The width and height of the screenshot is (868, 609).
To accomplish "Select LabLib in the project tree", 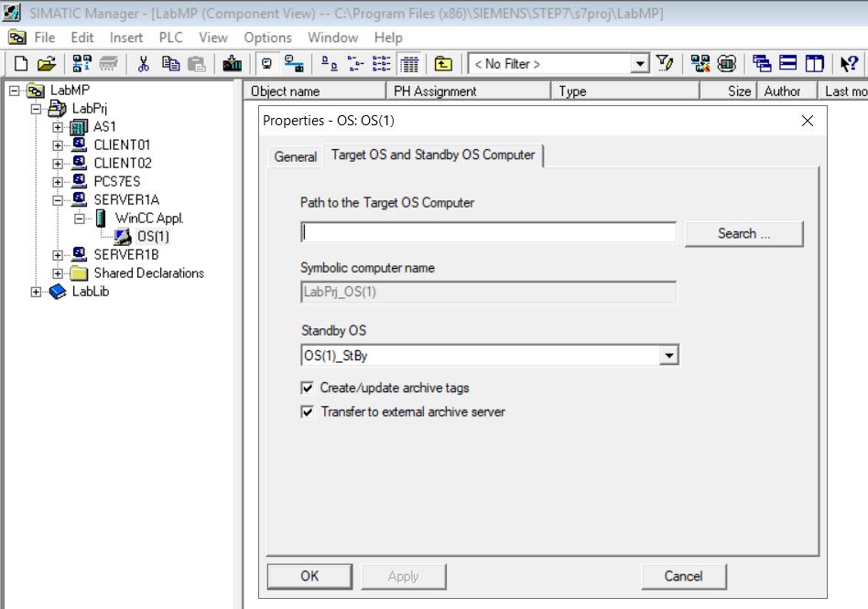I will click(x=91, y=291).
